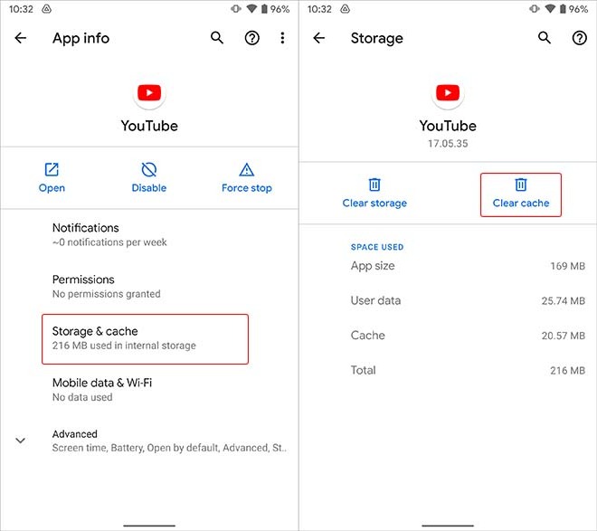Screen dimensions: 597x531
Task: Tap left phone's battery status icon
Action: click(264, 9)
